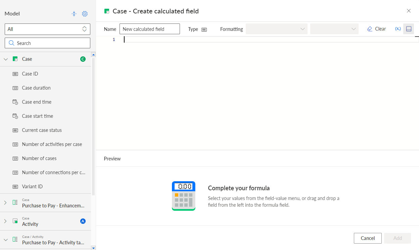Viewport: 419px width, 250px height.
Task: Clear the formula with Clear button
Action: [376, 29]
